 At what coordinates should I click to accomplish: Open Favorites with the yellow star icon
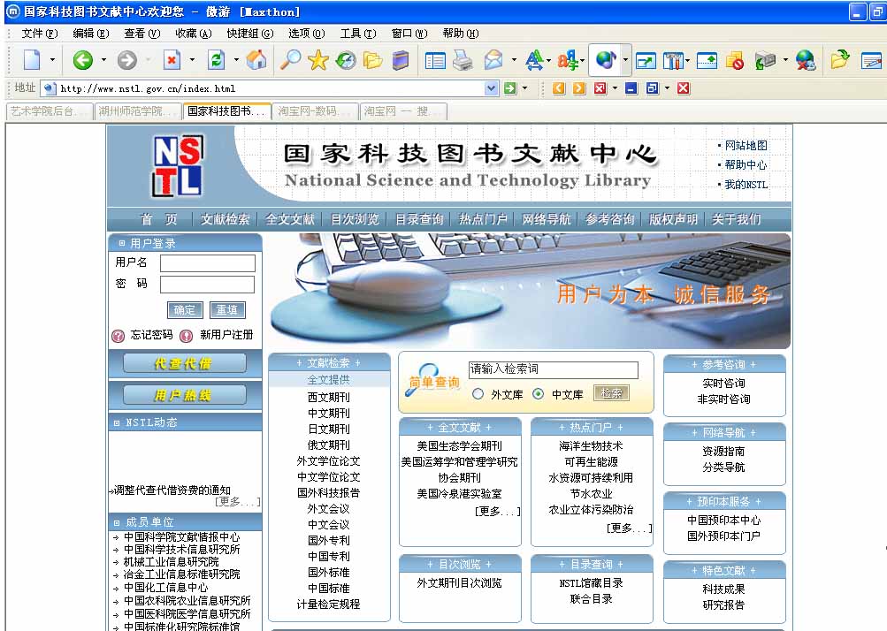(317, 59)
